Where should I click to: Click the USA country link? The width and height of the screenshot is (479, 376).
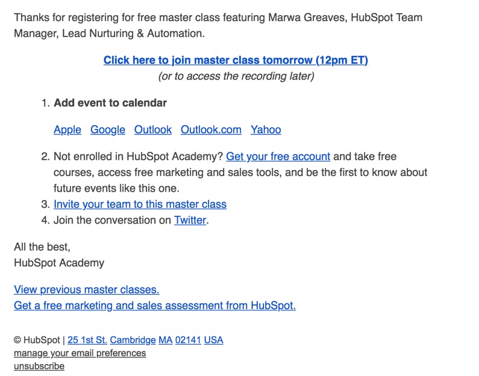pos(213,340)
